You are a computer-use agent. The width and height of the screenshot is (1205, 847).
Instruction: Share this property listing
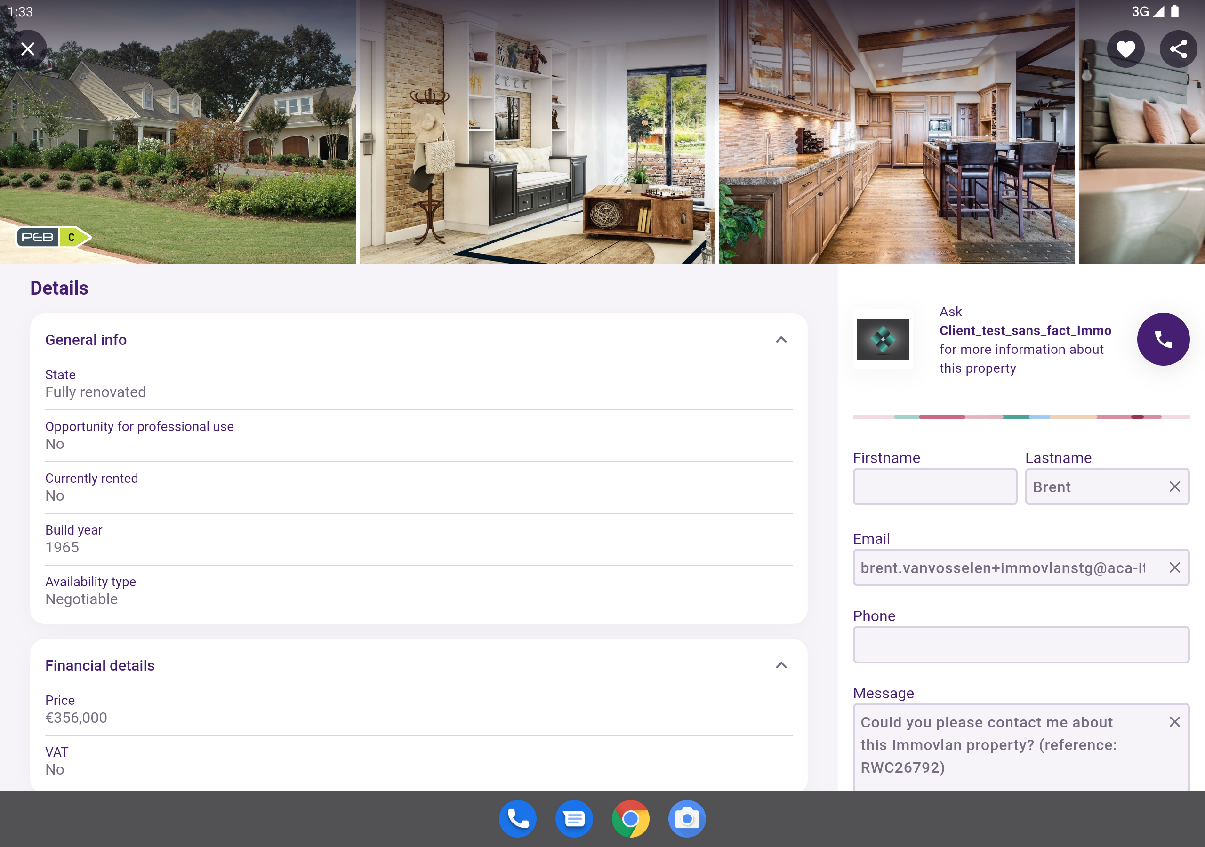(1178, 48)
